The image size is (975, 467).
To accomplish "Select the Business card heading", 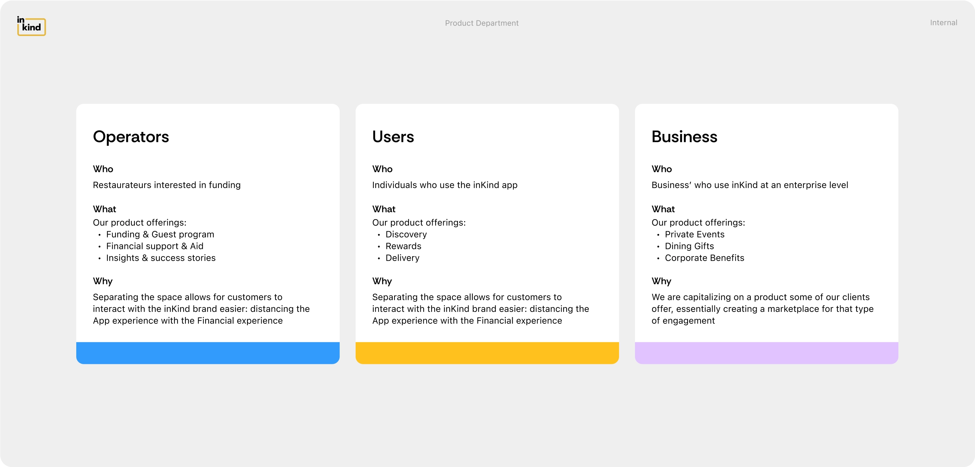I will point(684,136).
